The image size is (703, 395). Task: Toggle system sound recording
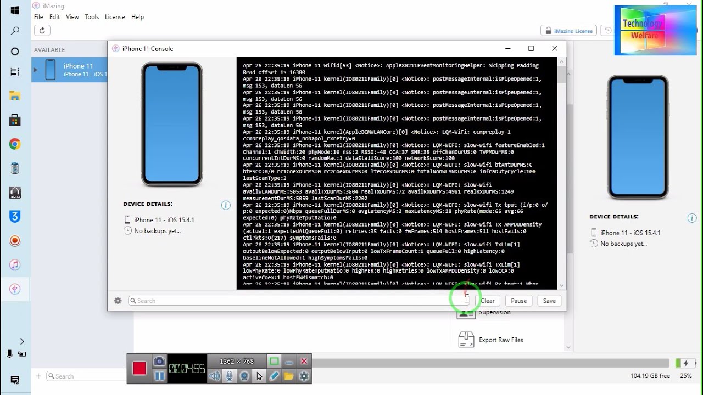click(x=214, y=376)
